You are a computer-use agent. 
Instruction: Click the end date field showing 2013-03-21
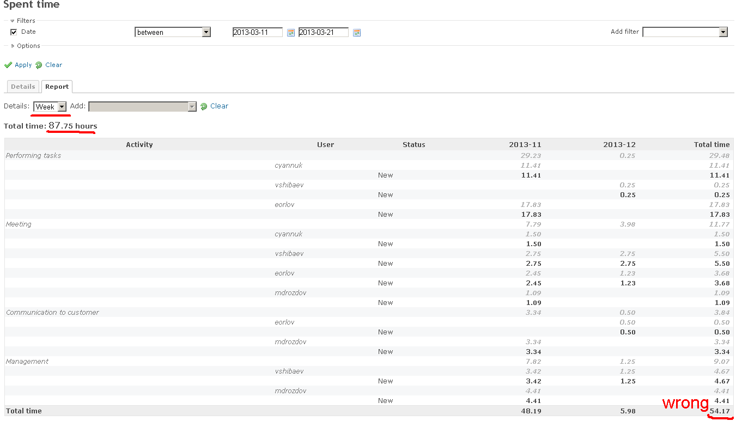(323, 33)
